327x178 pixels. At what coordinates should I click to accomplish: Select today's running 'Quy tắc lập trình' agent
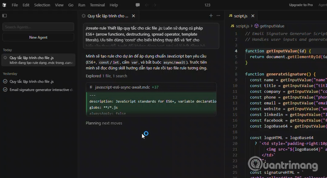click(x=38, y=60)
